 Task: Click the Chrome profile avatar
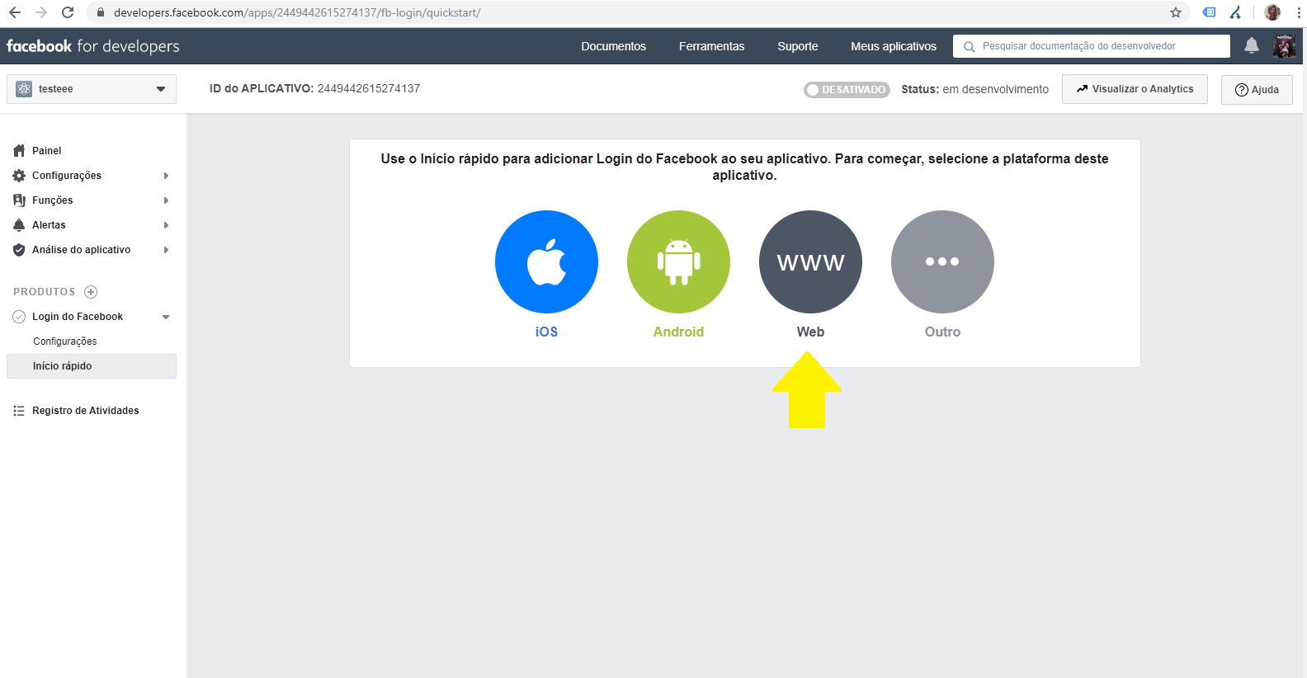pyautogui.click(x=1272, y=12)
